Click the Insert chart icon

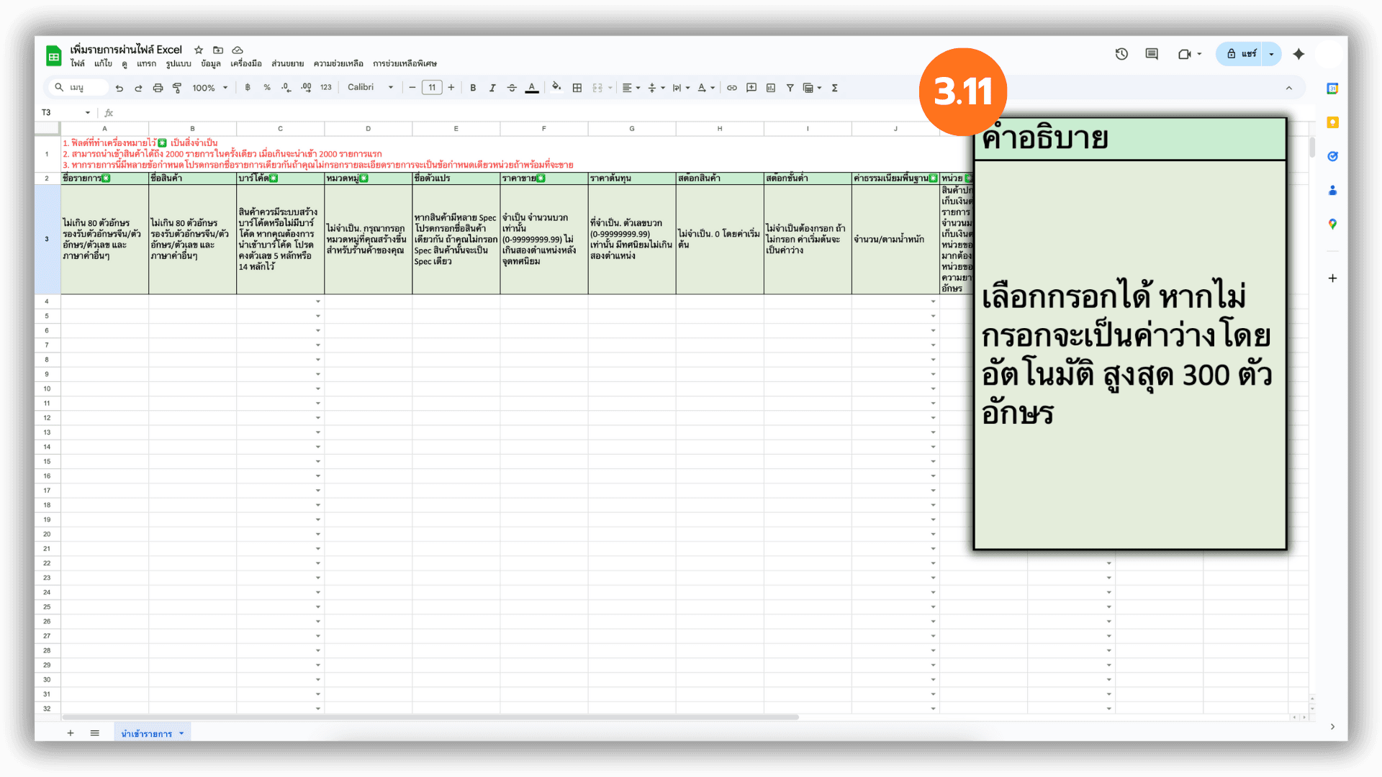(x=771, y=88)
